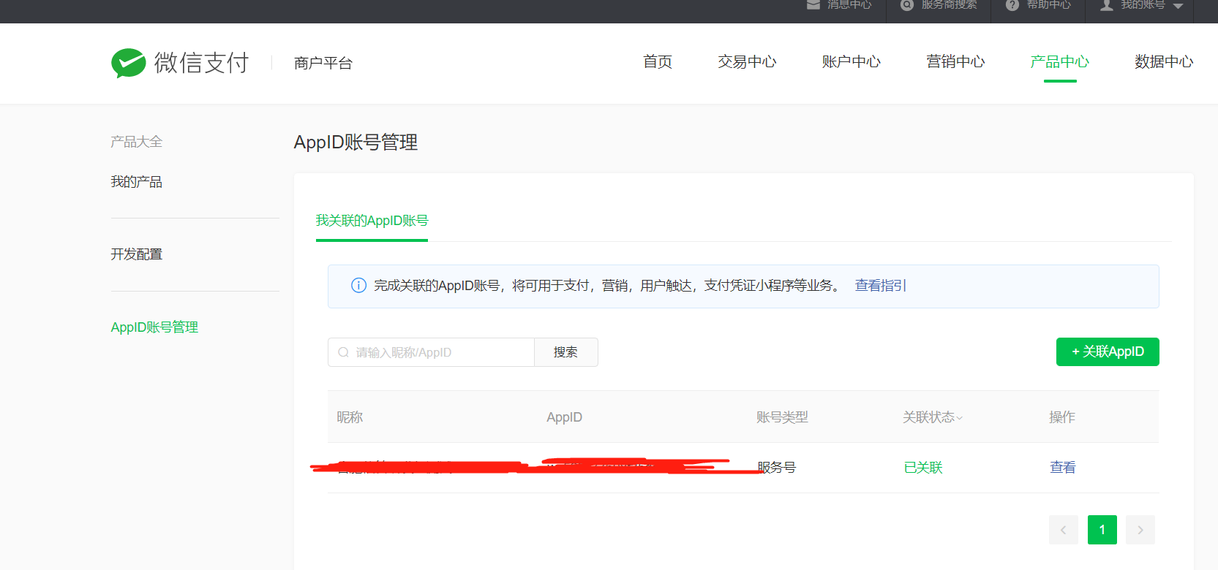Viewport: 1218px width, 570px height.
Task: Open 服务商搜索 in the top bar
Action: (x=949, y=4)
